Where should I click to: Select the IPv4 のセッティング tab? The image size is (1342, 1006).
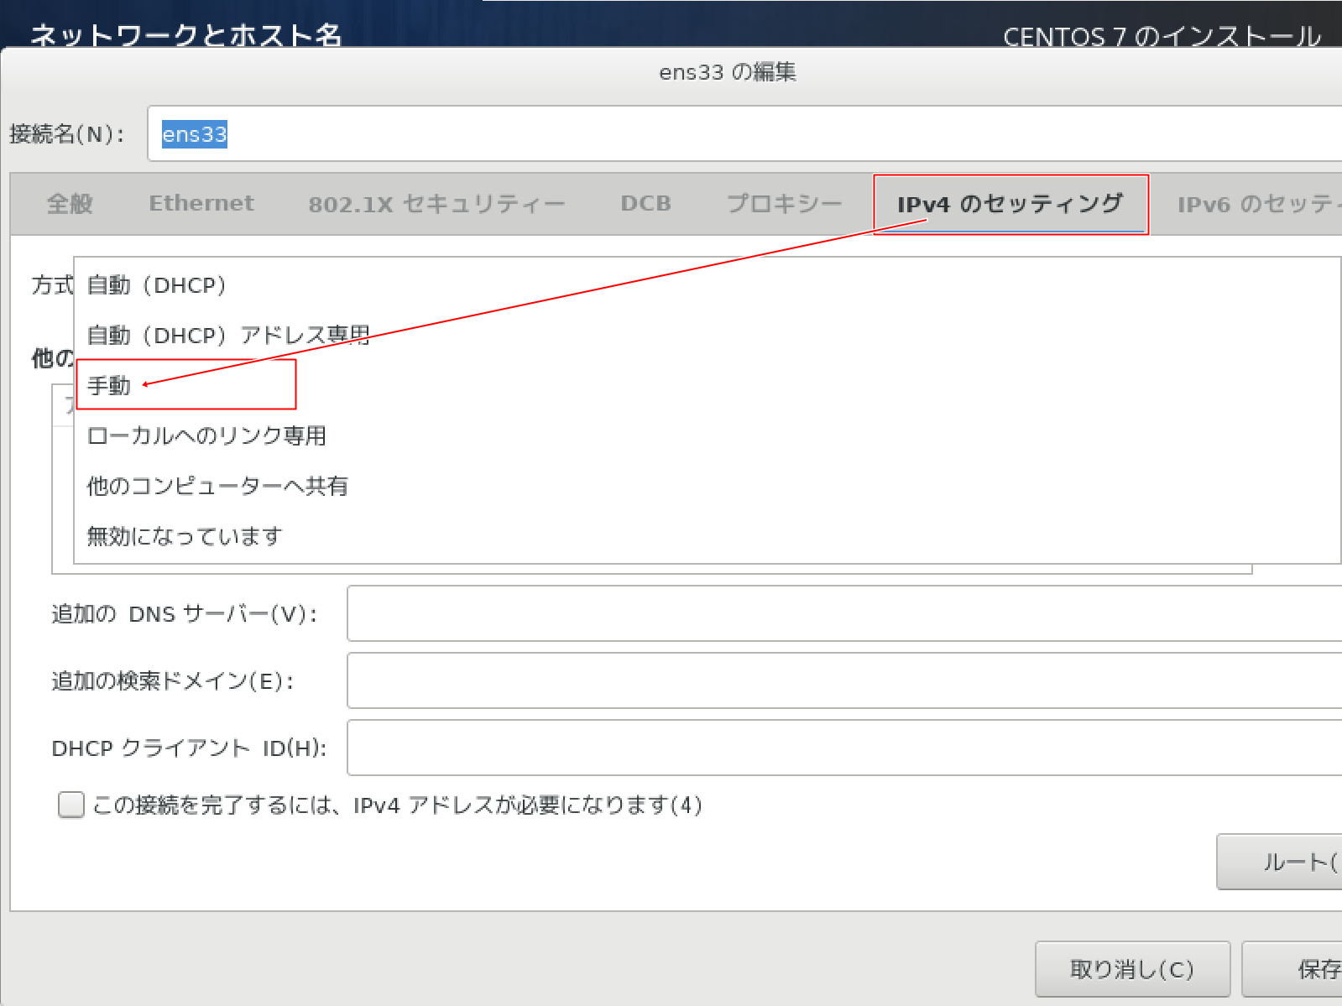click(x=1010, y=204)
